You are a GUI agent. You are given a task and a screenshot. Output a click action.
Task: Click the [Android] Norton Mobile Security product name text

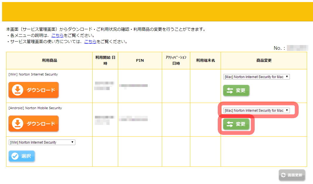click(35, 108)
